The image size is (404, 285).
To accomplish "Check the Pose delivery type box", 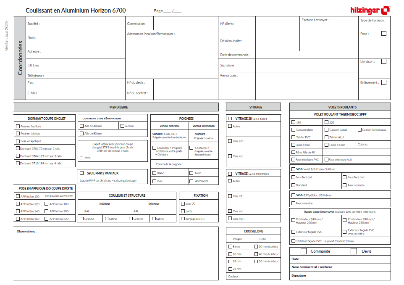I will (384, 34).
